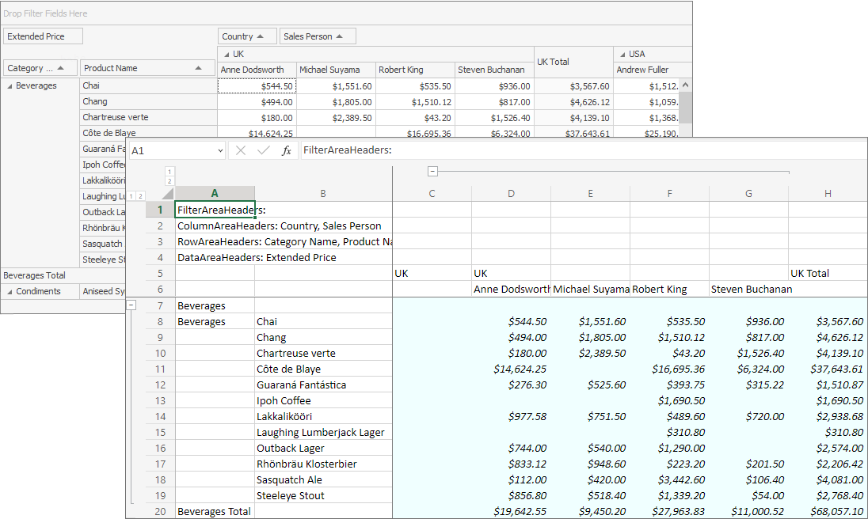868x519 pixels.
Task: Click 'Rhönbräu Klosterbier' cell in spreadsheet
Action: coord(323,464)
